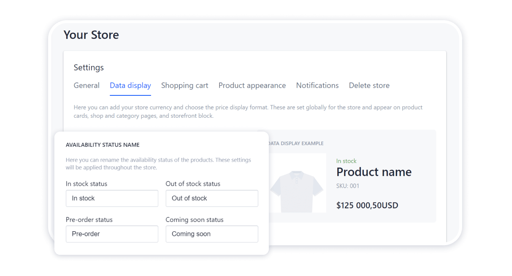Viewport: 512px width, 276px height.
Task: Edit the Pre-order status text box
Action: coord(111,234)
